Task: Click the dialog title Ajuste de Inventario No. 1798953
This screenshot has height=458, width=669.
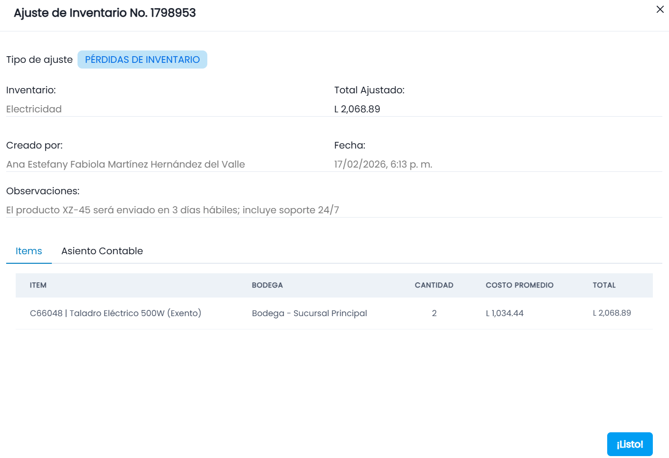Action: (105, 13)
